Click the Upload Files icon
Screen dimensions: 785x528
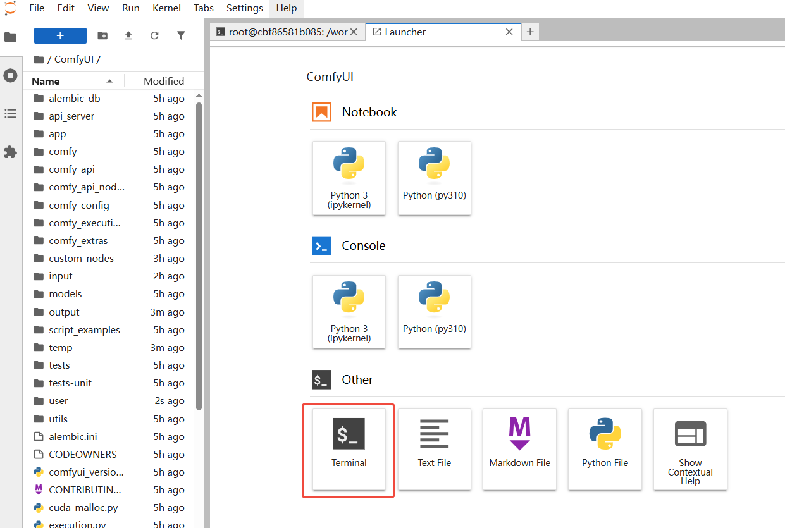click(128, 35)
